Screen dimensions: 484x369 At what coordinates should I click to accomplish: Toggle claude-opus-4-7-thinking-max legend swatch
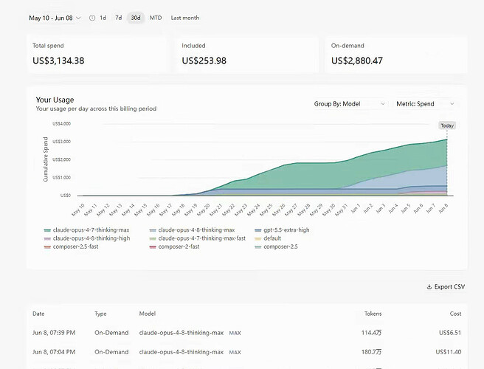(47, 230)
